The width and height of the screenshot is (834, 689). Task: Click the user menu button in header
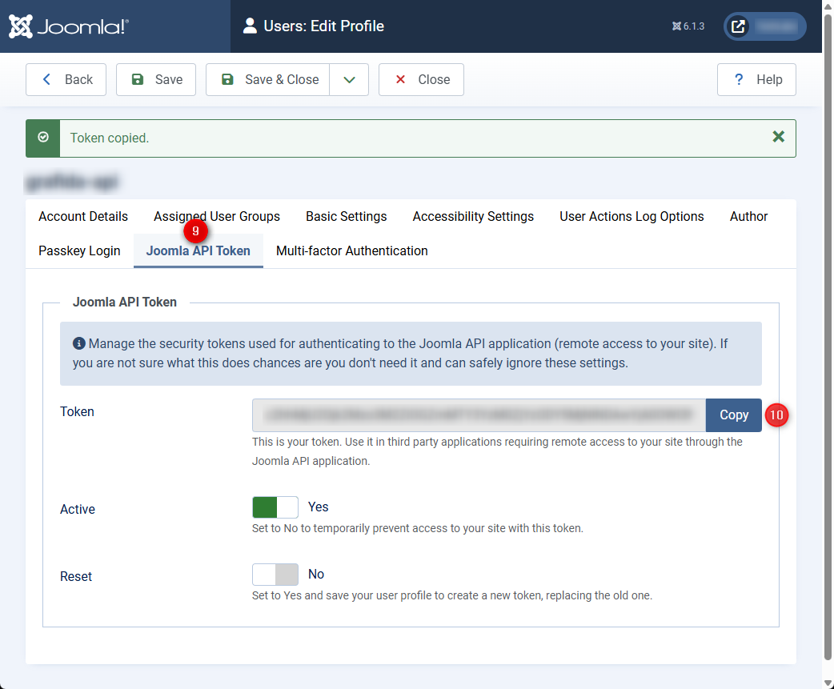pos(765,26)
